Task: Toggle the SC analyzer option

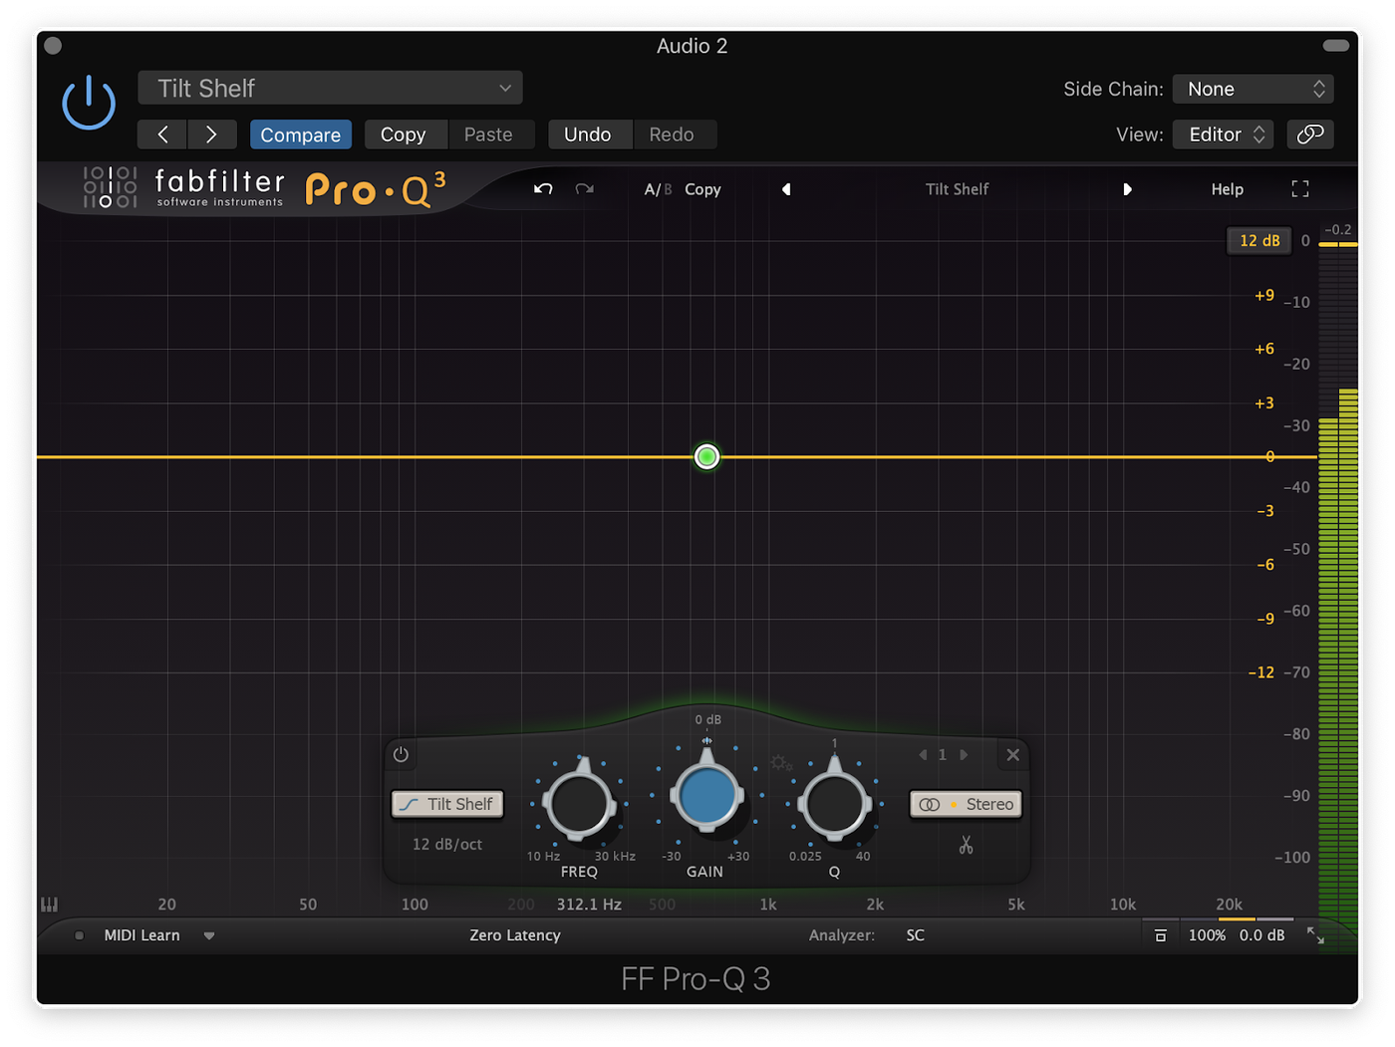Action: pyautogui.click(x=916, y=935)
